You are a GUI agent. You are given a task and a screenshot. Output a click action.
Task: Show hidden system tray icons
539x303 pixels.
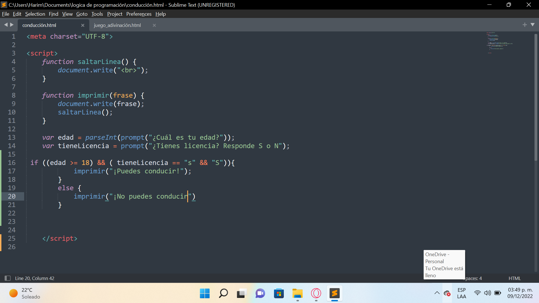tap(437, 293)
